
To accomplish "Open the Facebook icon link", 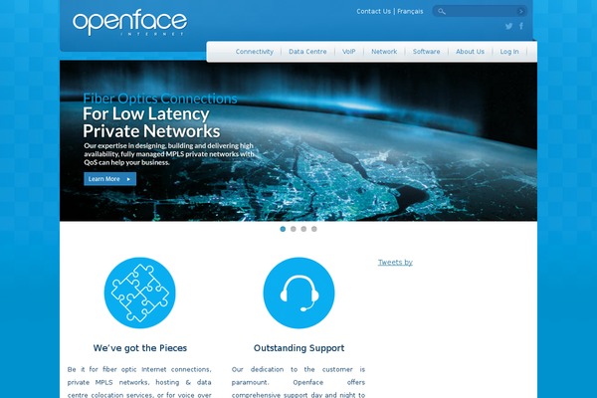I will coord(521,26).
